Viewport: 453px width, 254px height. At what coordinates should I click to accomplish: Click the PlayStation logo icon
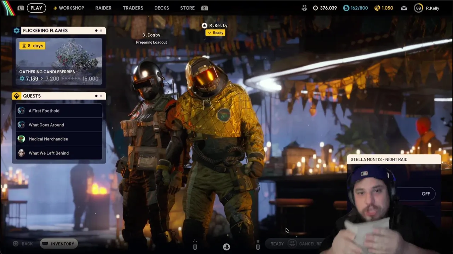click(226, 247)
